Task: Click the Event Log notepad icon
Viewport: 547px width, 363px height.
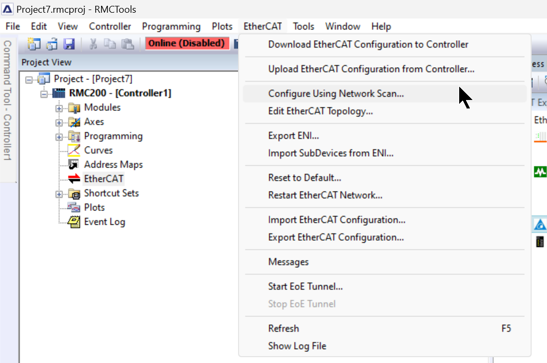Action: 74,222
